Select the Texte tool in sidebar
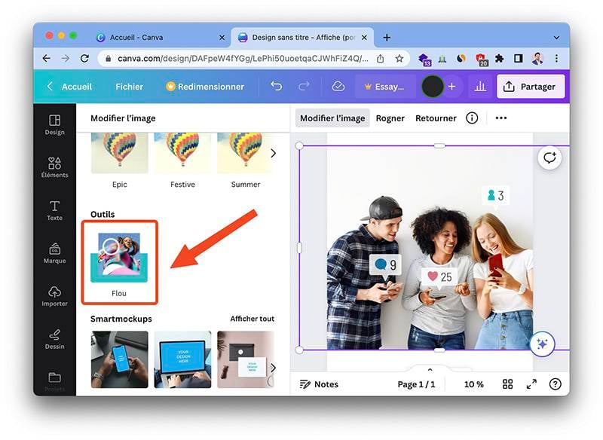This screenshot has width=603, height=440. click(54, 211)
